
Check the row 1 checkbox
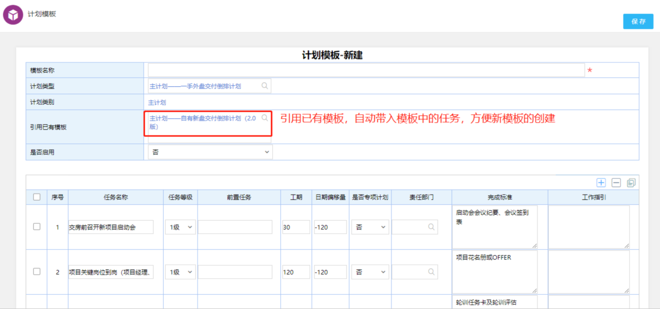click(37, 227)
